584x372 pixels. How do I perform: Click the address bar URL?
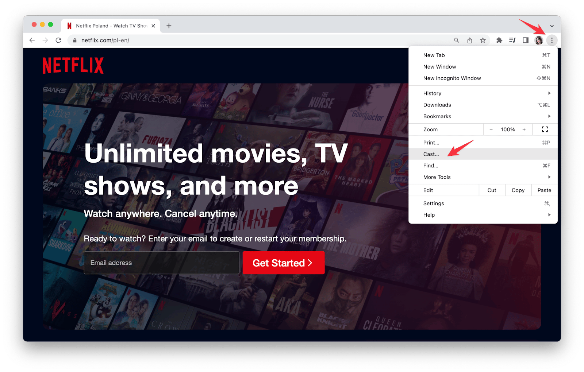click(x=105, y=40)
